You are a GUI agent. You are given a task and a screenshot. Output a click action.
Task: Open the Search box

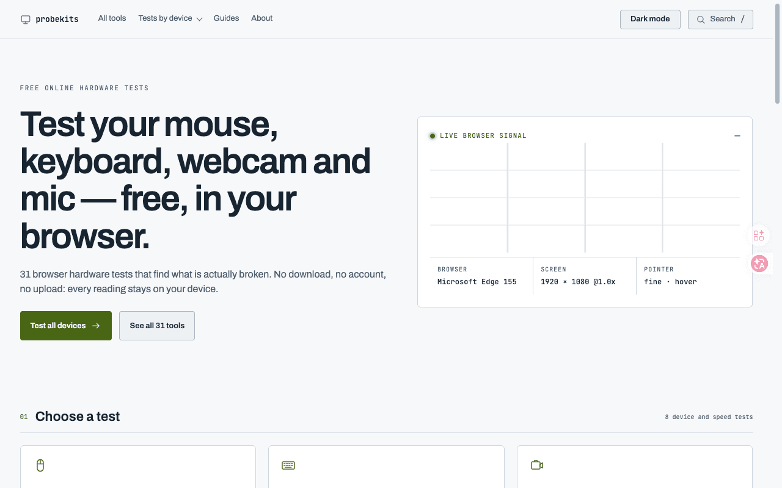coord(720,19)
